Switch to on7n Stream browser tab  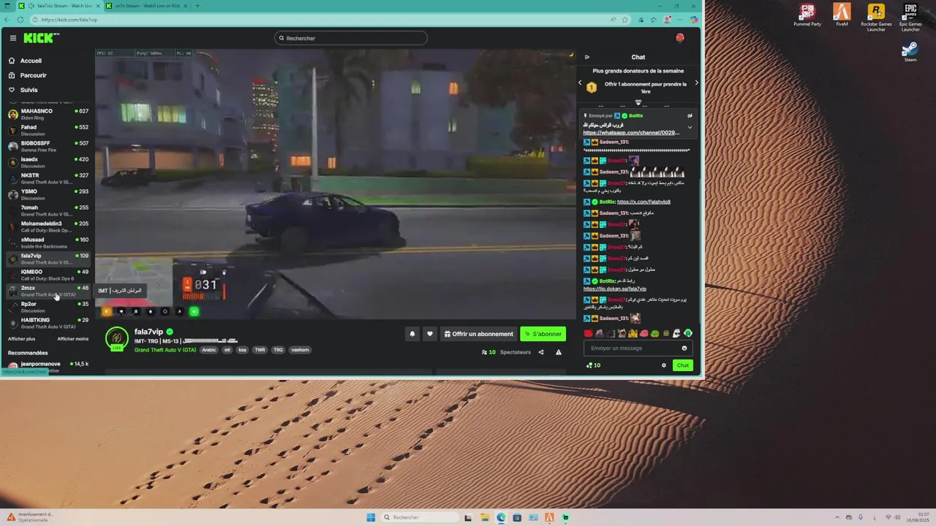(146, 6)
